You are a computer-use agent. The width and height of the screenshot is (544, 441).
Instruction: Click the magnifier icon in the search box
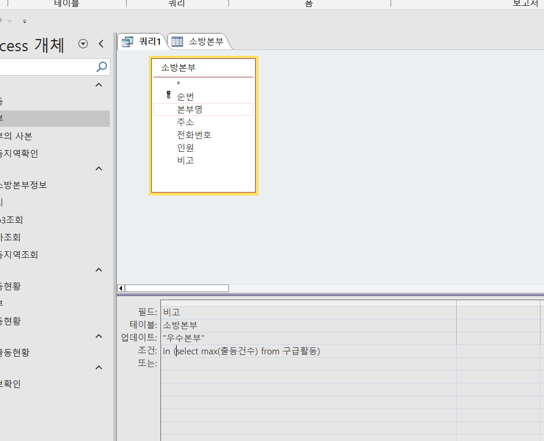point(102,67)
